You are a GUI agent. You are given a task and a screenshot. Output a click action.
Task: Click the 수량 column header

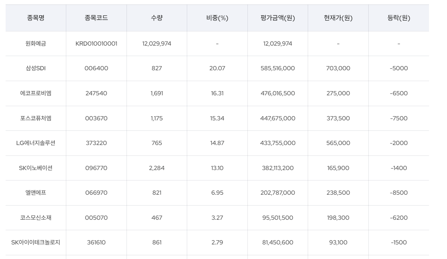pos(157,18)
